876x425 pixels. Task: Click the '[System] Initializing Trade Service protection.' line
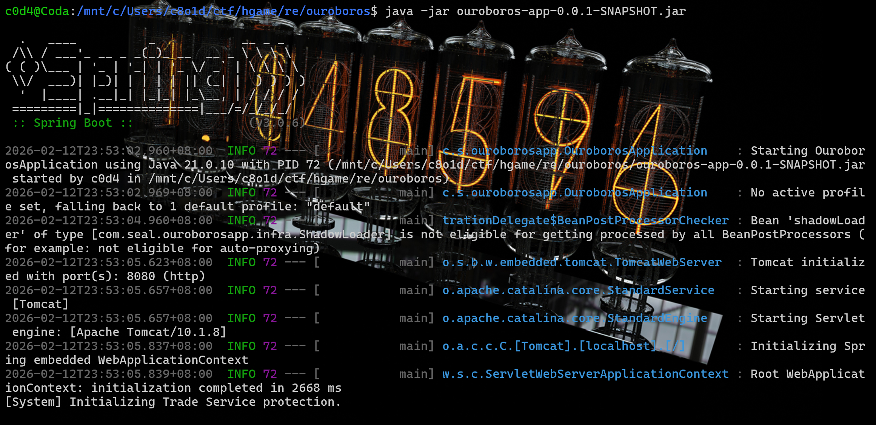coord(173,402)
